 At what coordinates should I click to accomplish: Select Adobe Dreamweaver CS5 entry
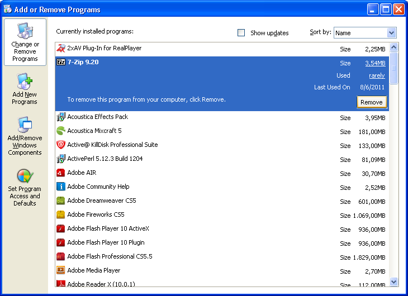(222, 202)
